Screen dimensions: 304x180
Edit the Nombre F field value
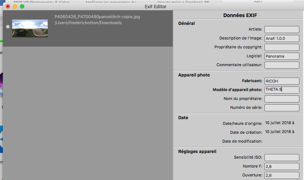pyautogui.click(x=282, y=166)
